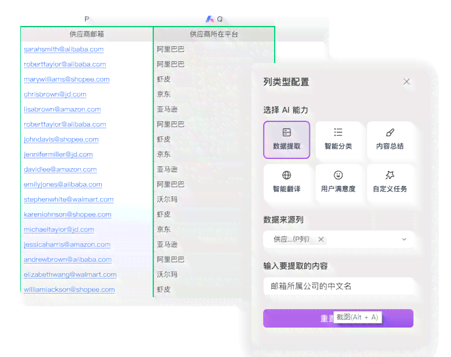The width and height of the screenshot is (451, 357).
Task: Open davidlee@amazon.com email link
Action: point(60,169)
